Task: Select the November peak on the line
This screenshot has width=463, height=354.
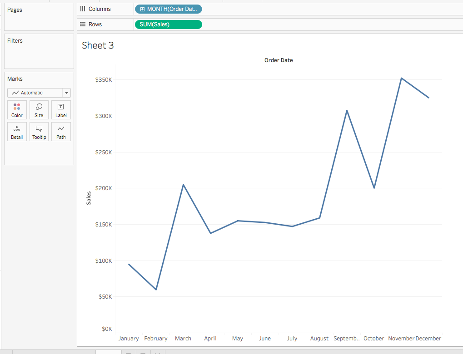Action: click(401, 78)
